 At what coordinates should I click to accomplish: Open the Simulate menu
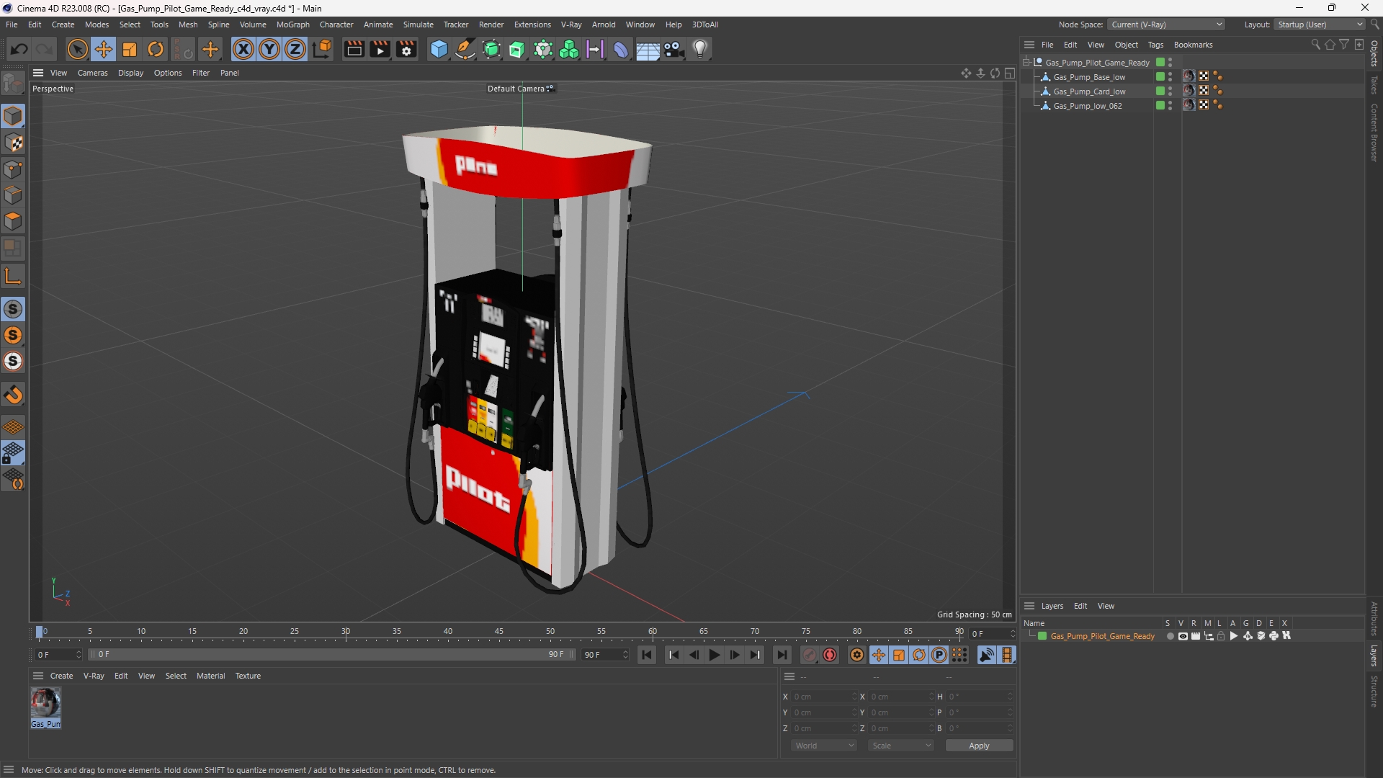point(418,24)
